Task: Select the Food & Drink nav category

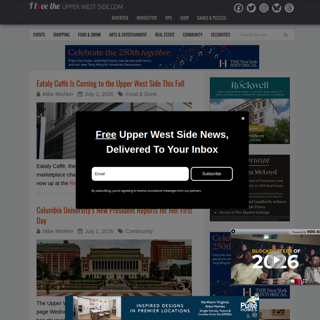Action: (89, 35)
